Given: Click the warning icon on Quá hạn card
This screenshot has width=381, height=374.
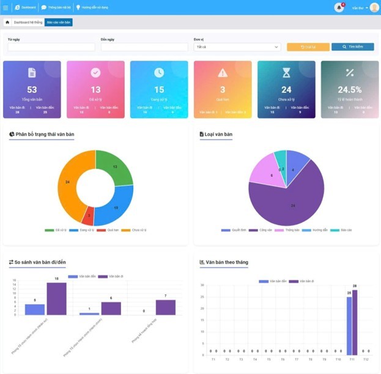Looking at the screenshot, I should [x=223, y=73].
